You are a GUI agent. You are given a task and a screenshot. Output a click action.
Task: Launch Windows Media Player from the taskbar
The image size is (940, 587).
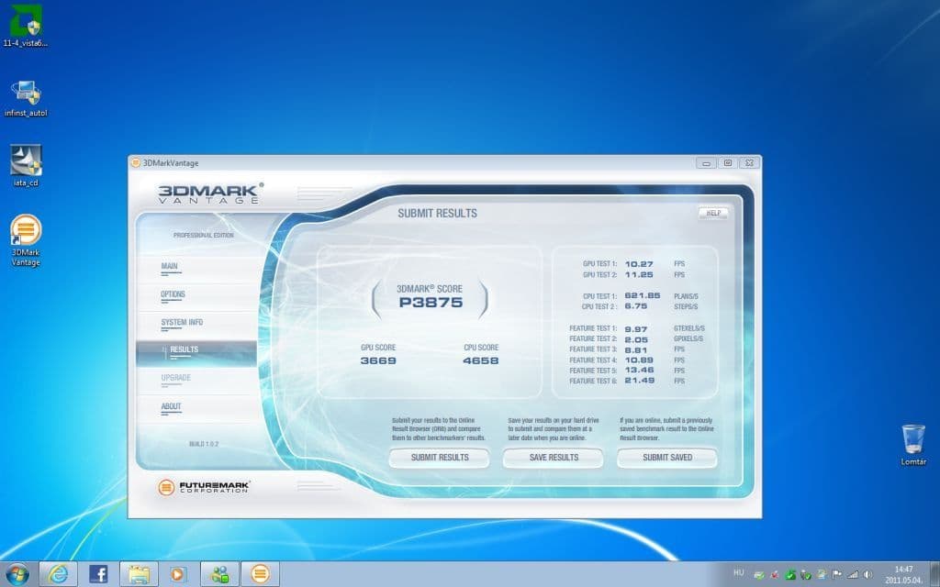[179, 574]
